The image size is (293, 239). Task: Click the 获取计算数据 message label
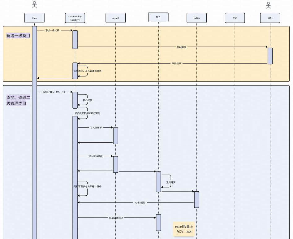[x=116, y=218]
